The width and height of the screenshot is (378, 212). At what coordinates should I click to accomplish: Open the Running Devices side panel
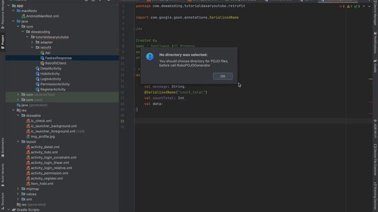[x=376, y=196]
